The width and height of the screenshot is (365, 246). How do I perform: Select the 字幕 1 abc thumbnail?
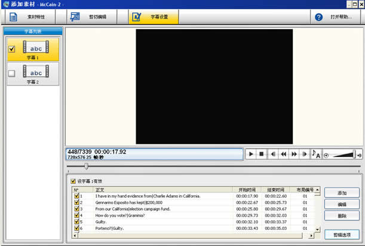coord(36,47)
